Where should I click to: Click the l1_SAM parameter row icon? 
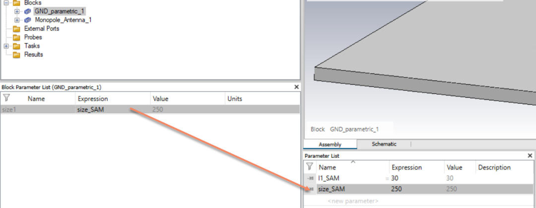[310, 178]
